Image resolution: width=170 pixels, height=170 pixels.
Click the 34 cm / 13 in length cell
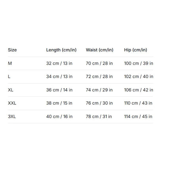point(59,77)
